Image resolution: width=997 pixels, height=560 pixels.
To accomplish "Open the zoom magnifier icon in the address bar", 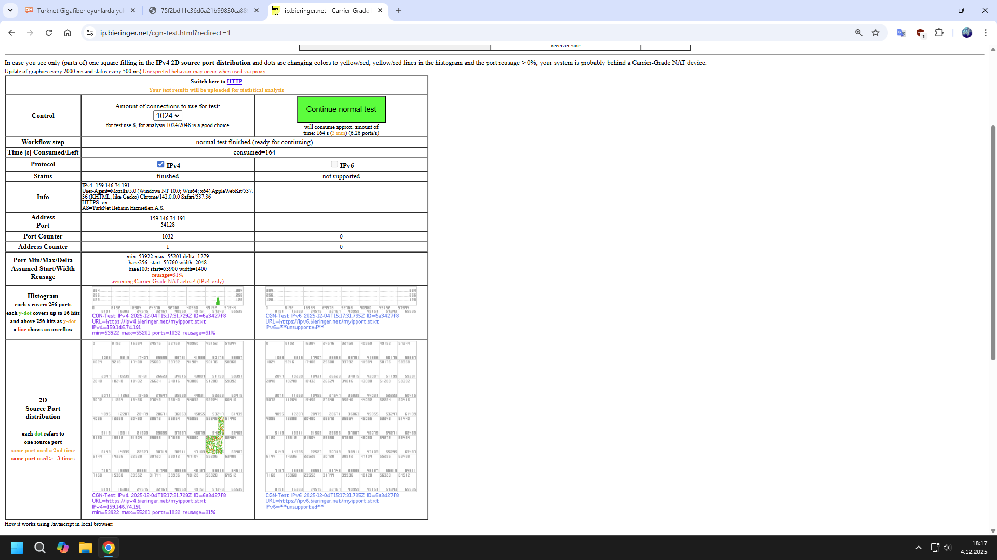I will (x=858, y=33).
